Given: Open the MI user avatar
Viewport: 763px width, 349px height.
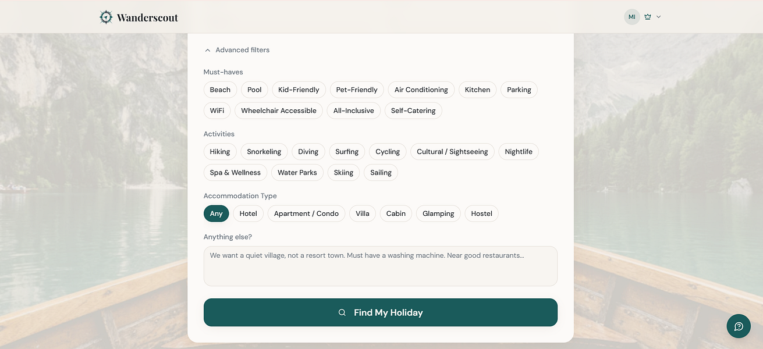Looking at the screenshot, I should pyautogui.click(x=631, y=17).
